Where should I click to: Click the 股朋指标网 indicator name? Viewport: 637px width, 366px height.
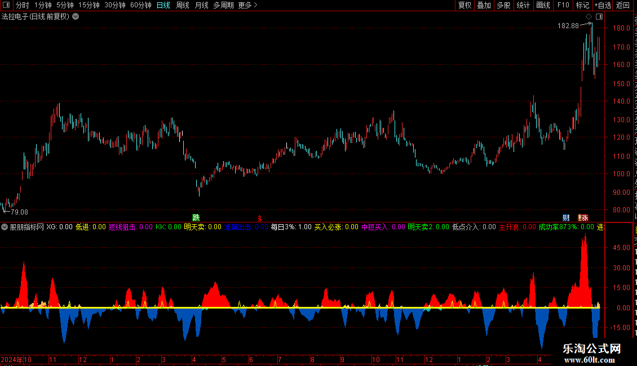[x=27, y=227]
